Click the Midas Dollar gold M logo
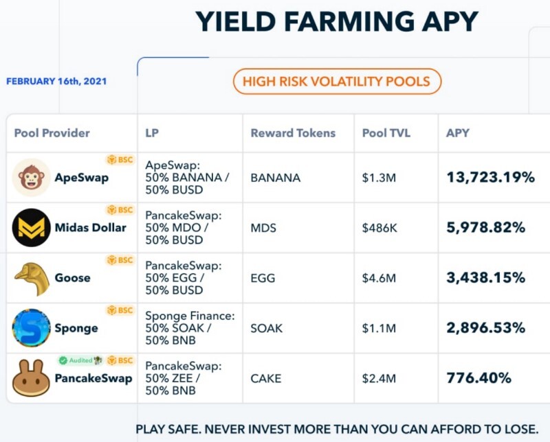Screen dimensions: 550x442 coord(31,228)
